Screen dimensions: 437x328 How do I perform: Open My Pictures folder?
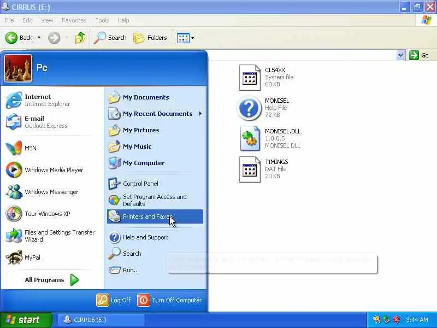155,130
